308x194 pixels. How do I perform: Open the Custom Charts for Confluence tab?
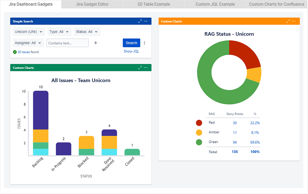277,4
